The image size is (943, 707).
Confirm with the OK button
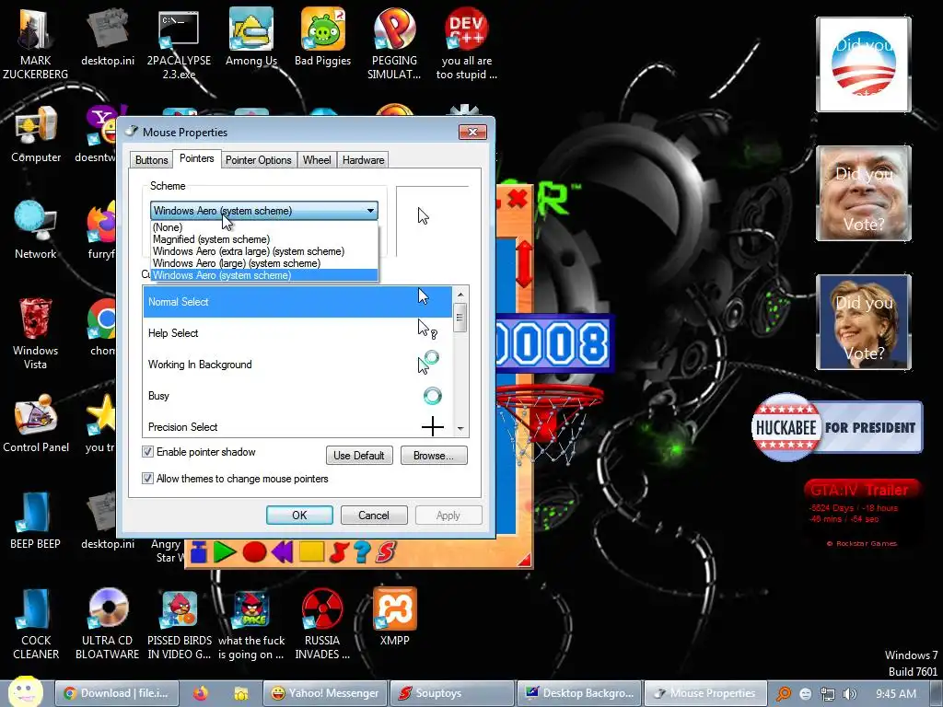(299, 516)
